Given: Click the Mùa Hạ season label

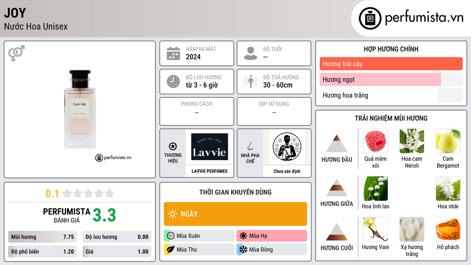Looking at the screenshot, I should 258,236.
